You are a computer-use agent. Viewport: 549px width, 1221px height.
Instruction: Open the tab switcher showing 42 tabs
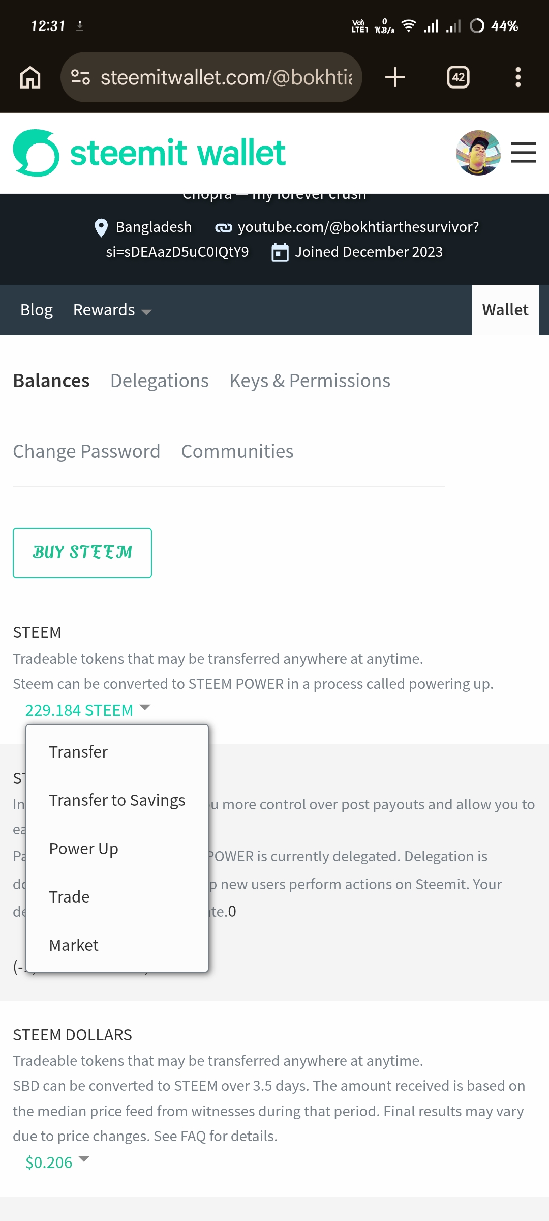[x=458, y=77]
